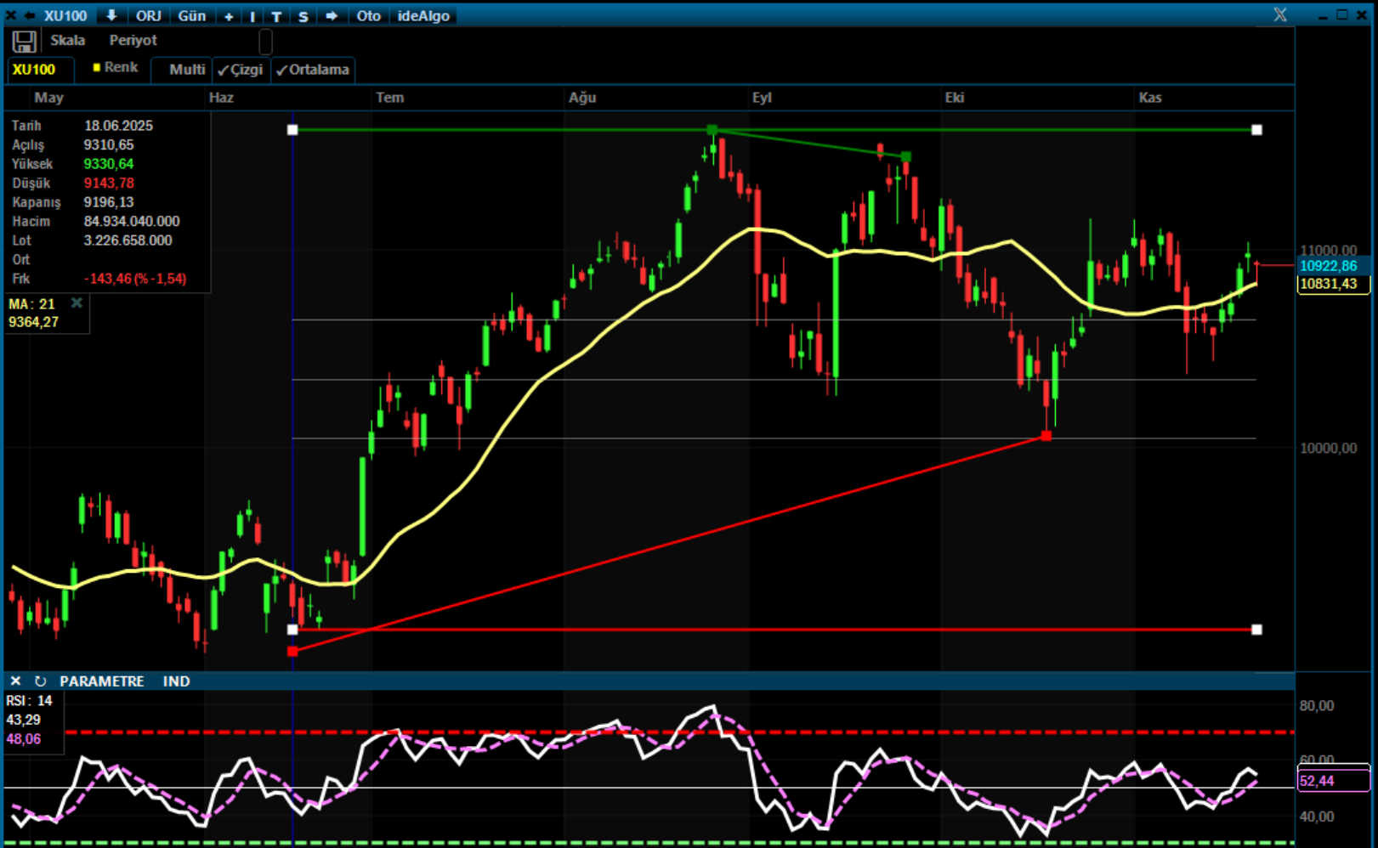This screenshot has width=1378, height=848.
Task: Refresh the RSI indicator with the reload icon
Action: pyautogui.click(x=39, y=681)
